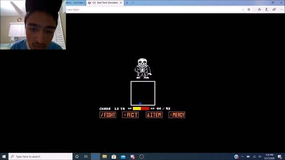Click the browser address bar
The image size is (285, 160).
click(153, 9)
